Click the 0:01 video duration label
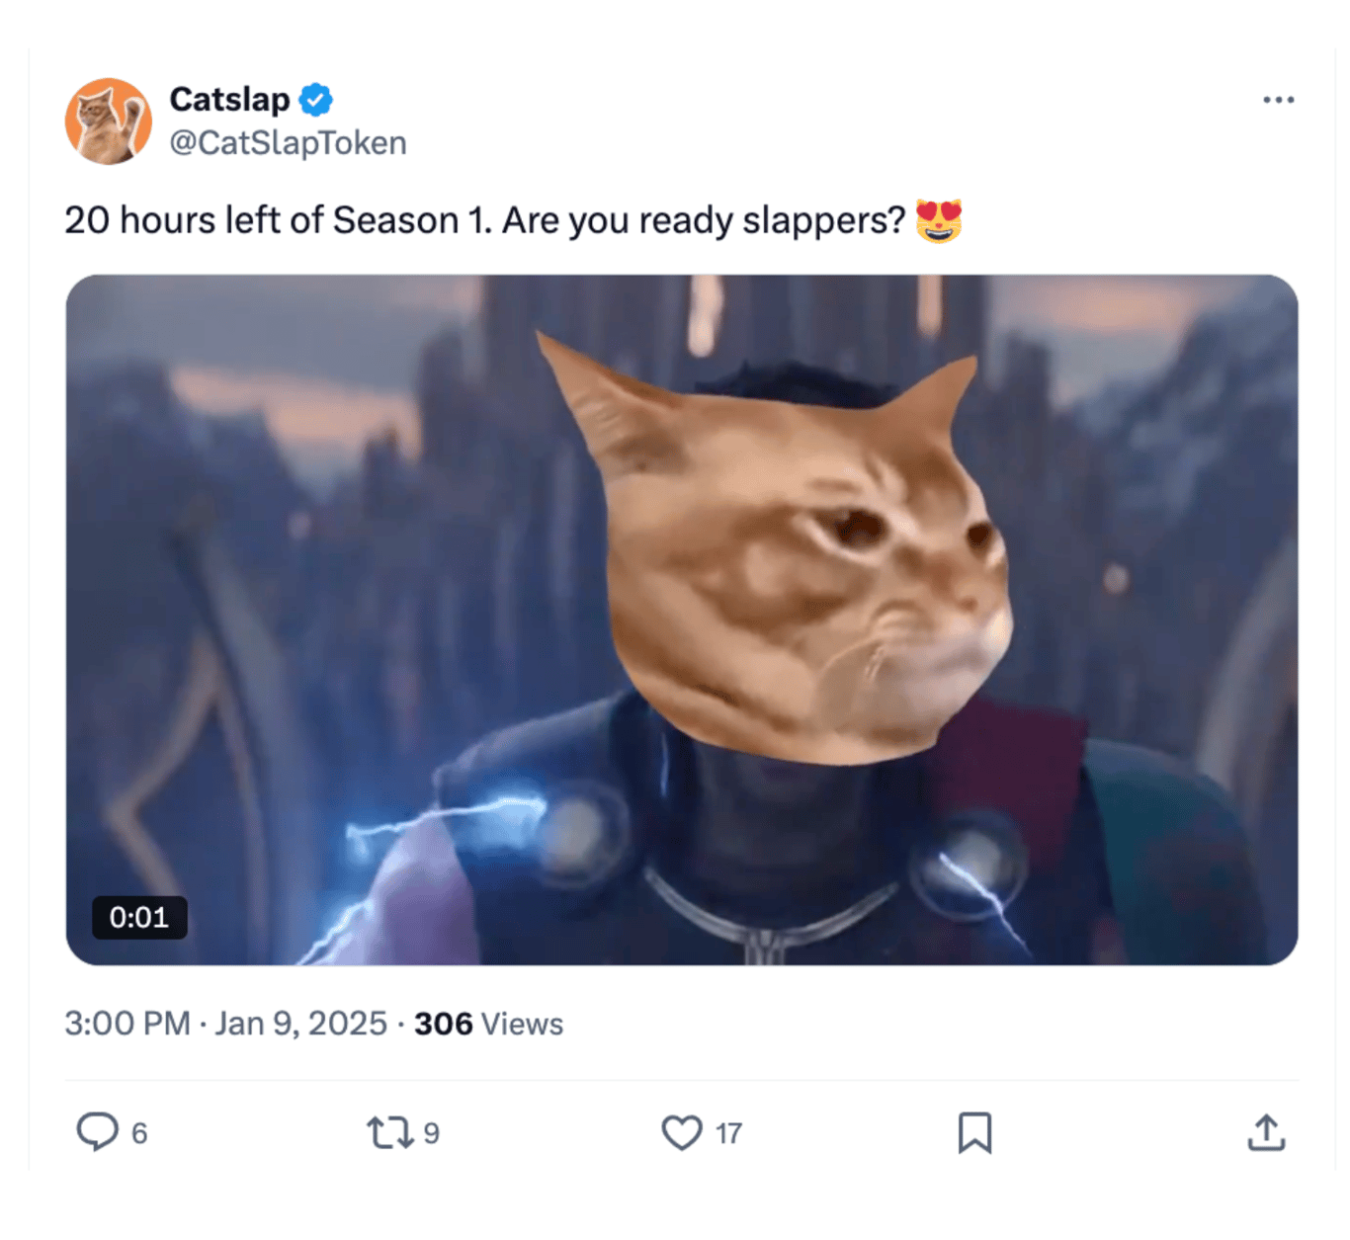The width and height of the screenshot is (1350, 1240). [x=139, y=918]
